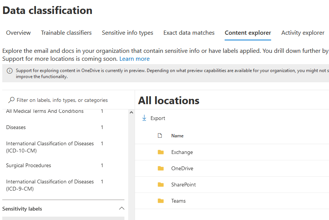Go to Sensitive info types tab
This screenshot has width=329, height=220.
pyautogui.click(x=127, y=33)
